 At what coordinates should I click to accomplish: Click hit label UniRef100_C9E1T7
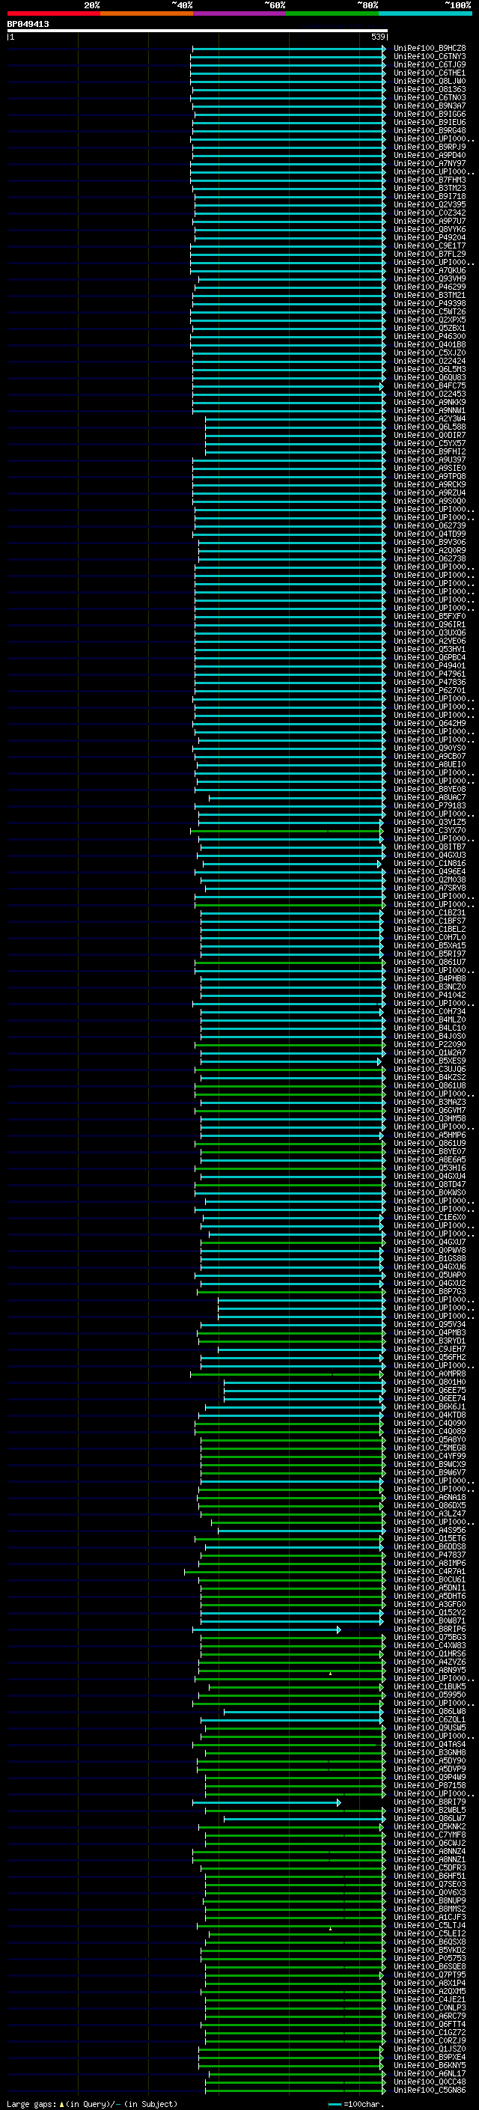429,246
